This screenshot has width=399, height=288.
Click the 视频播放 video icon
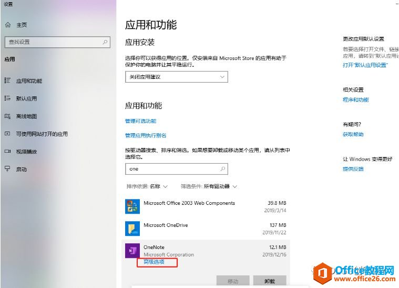[8, 152]
